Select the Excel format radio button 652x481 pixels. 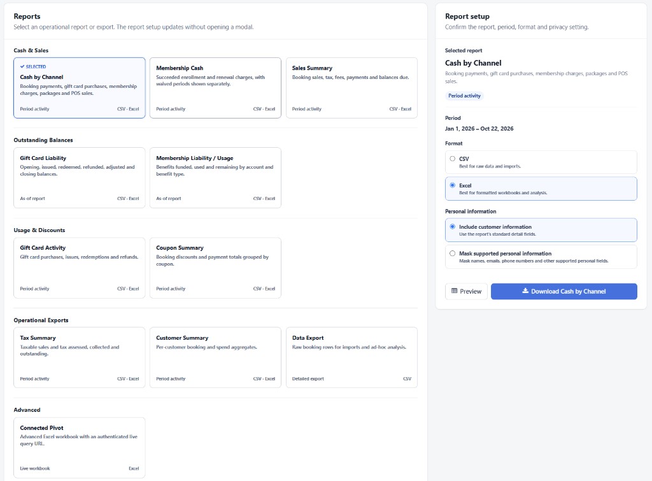tap(453, 185)
